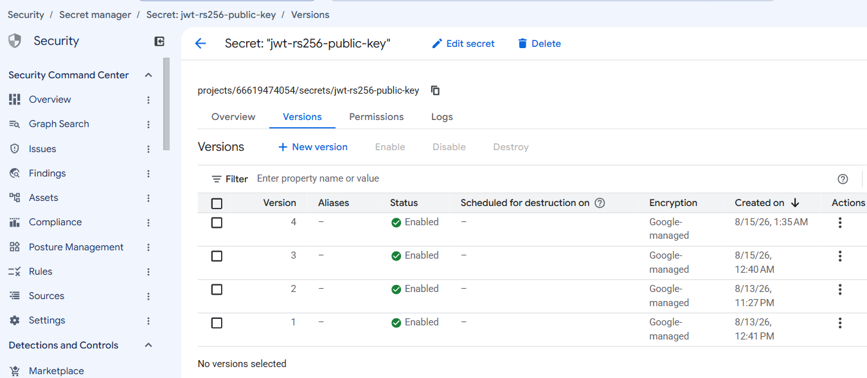This screenshot has width=867, height=378.
Task: Check the box for version 4
Action: [217, 223]
